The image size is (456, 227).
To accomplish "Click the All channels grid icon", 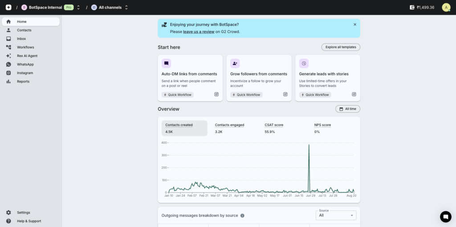I will point(94,8).
